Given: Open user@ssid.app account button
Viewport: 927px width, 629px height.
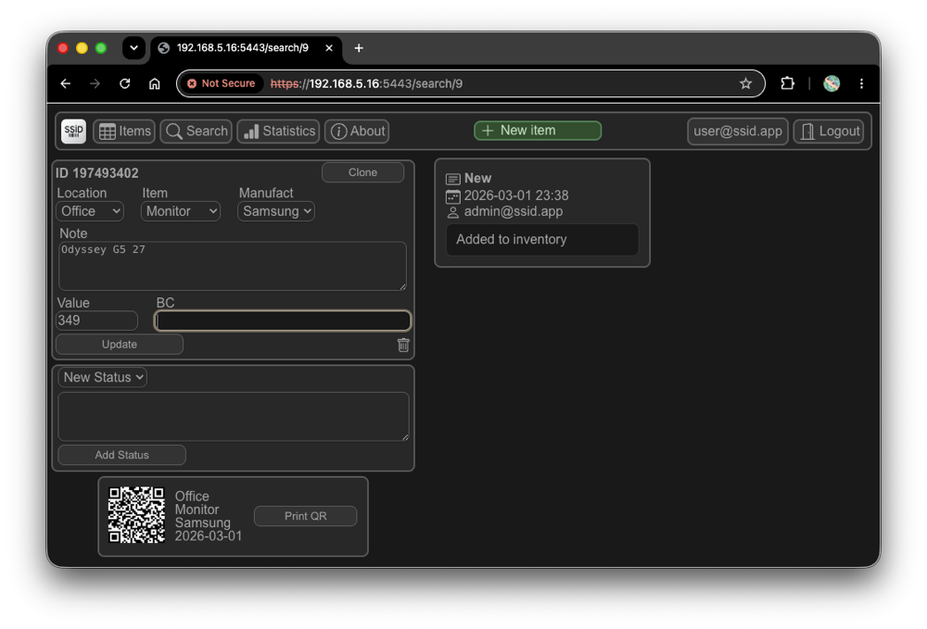Looking at the screenshot, I should tap(737, 132).
